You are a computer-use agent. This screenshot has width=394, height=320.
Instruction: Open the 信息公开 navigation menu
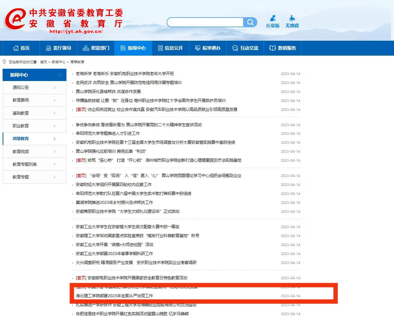[x=170, y=48]
